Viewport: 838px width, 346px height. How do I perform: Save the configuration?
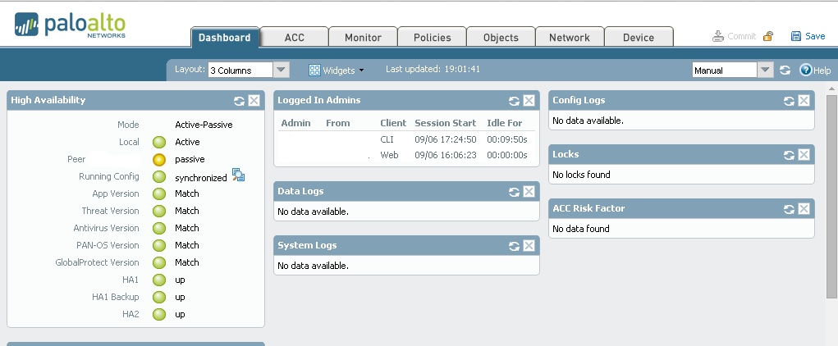point(808,36)
